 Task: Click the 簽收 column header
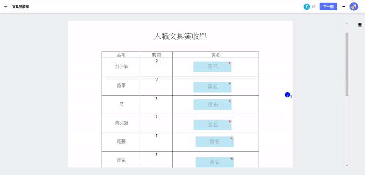click(x=215, y=55)
